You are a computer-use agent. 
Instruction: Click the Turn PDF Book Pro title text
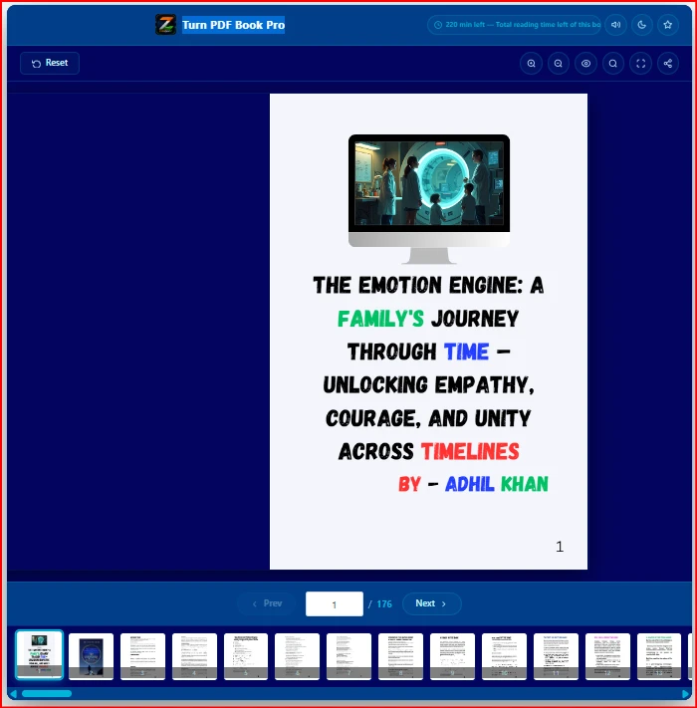point(233,25)
